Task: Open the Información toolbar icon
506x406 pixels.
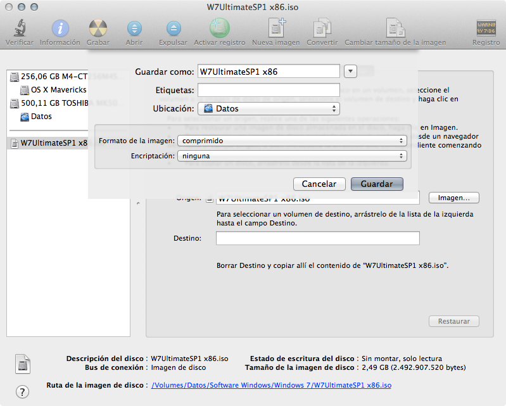Action: [60, 28]
